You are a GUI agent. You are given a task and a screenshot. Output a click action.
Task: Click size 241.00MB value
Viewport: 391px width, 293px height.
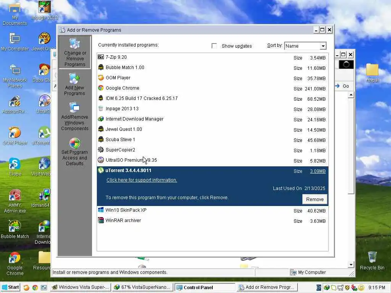click(315, 89)
